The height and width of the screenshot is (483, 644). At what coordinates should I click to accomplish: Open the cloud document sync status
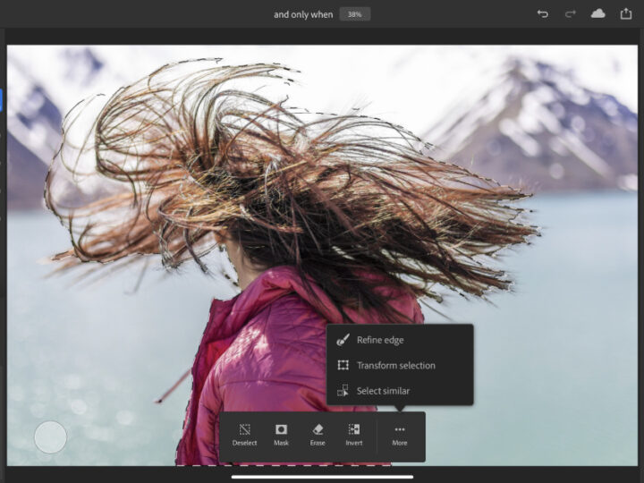coord(597,14)
